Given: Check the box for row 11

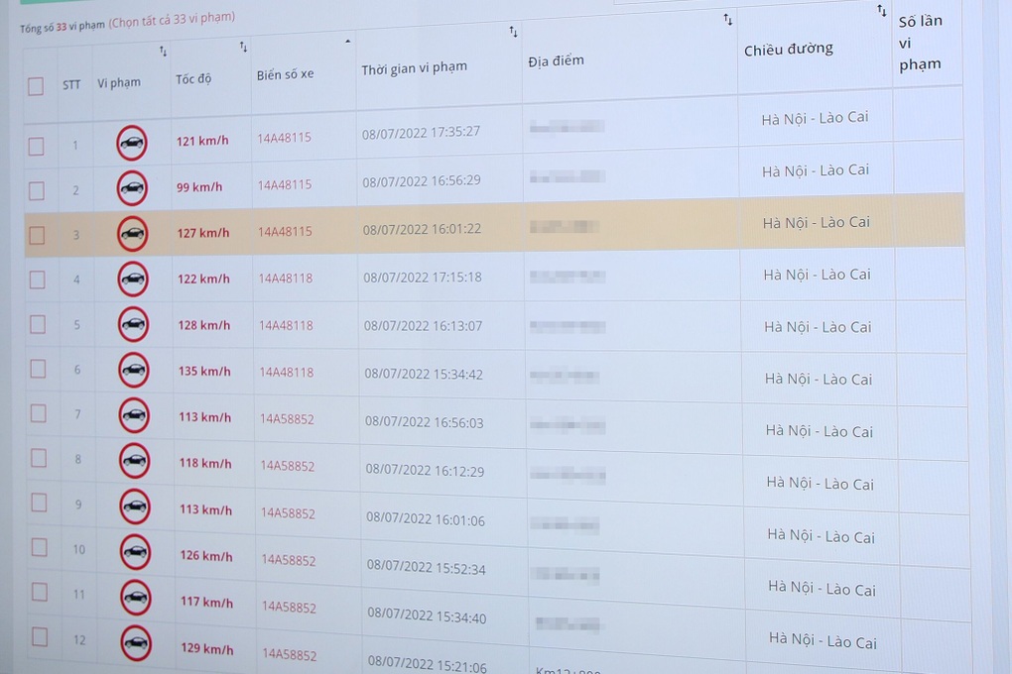Looking at the screenshot, I should (40, 592).
